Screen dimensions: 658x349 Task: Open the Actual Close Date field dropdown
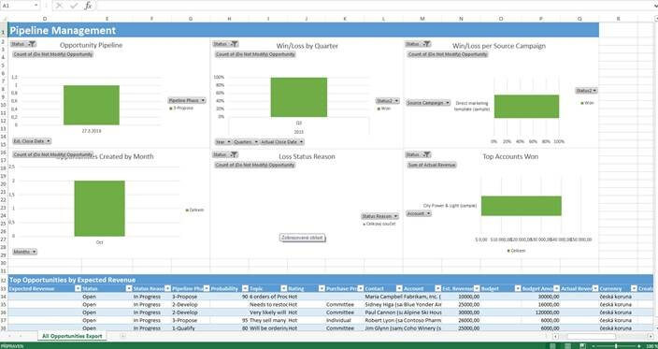(282, 142)
